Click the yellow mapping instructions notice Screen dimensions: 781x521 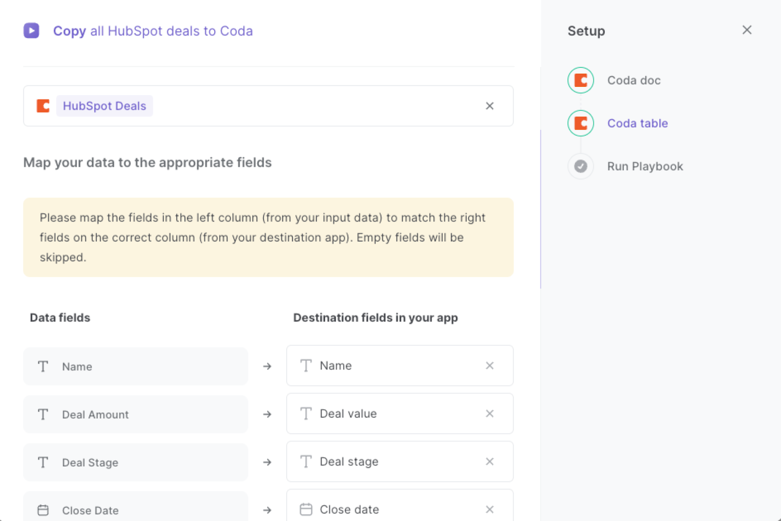(268, 238)
